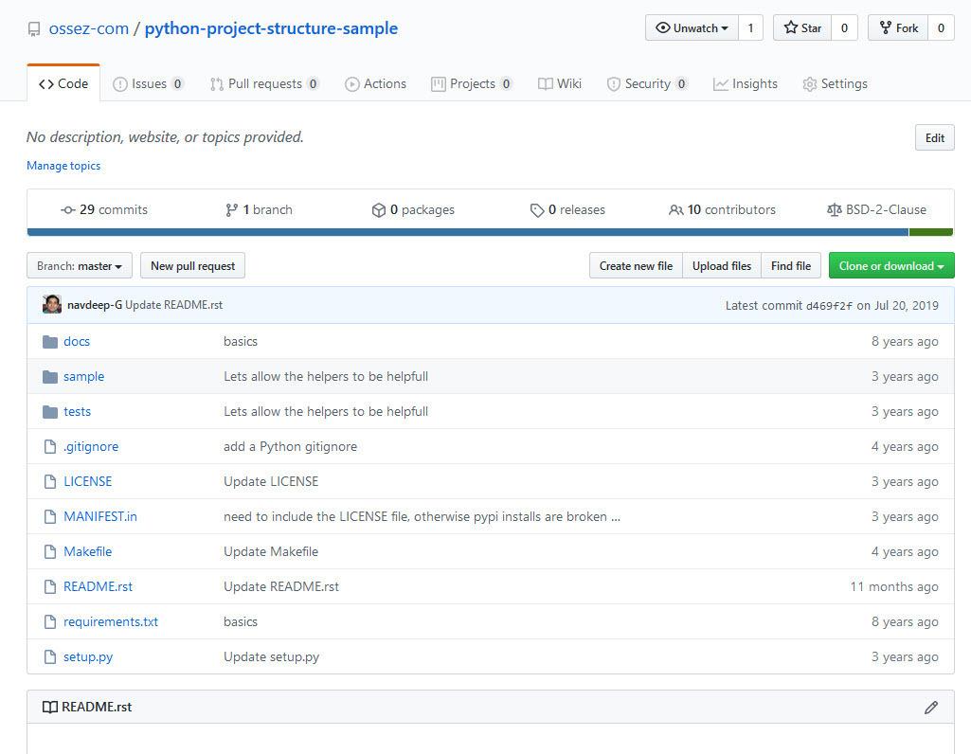Click the scale icon next to BSD-2-Clause
The image size is (971, 754).
tap(835, 210)
